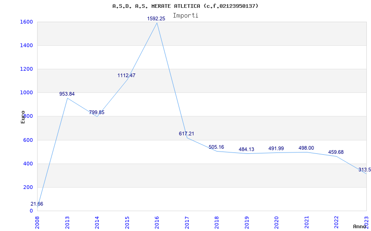This screenshot has width=371, height=231.
Task: Select the 617.21 data label
Action: click(x=186, y=134)
